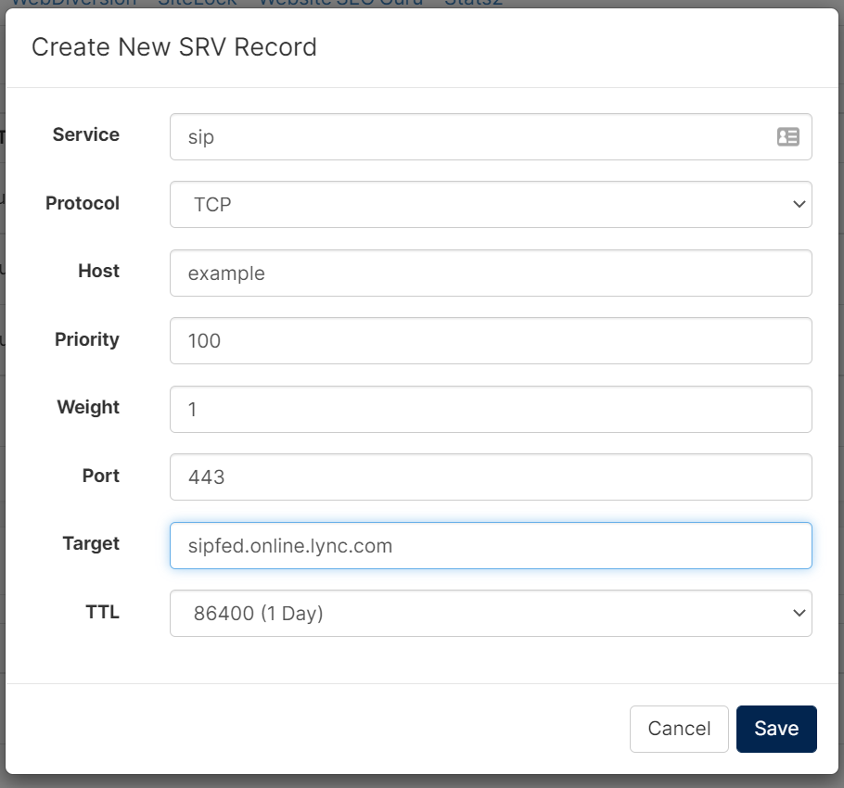Click the Service field label
Image resolution: width=844 pixels, height=788 pixels.
coord(86,134)
